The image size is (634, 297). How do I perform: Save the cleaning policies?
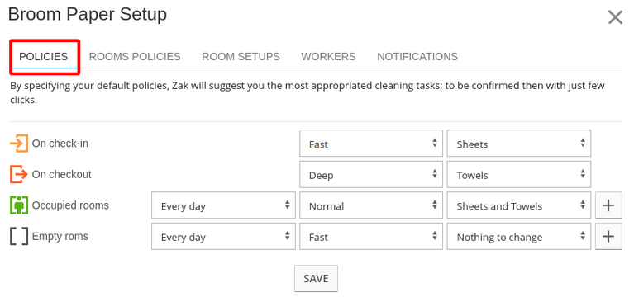point(316,279)
